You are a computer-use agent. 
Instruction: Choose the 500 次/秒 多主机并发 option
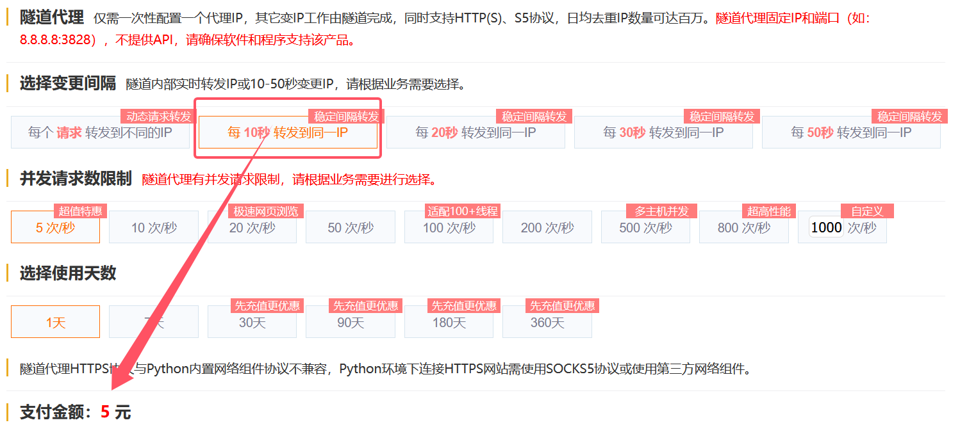pos(645,227)
